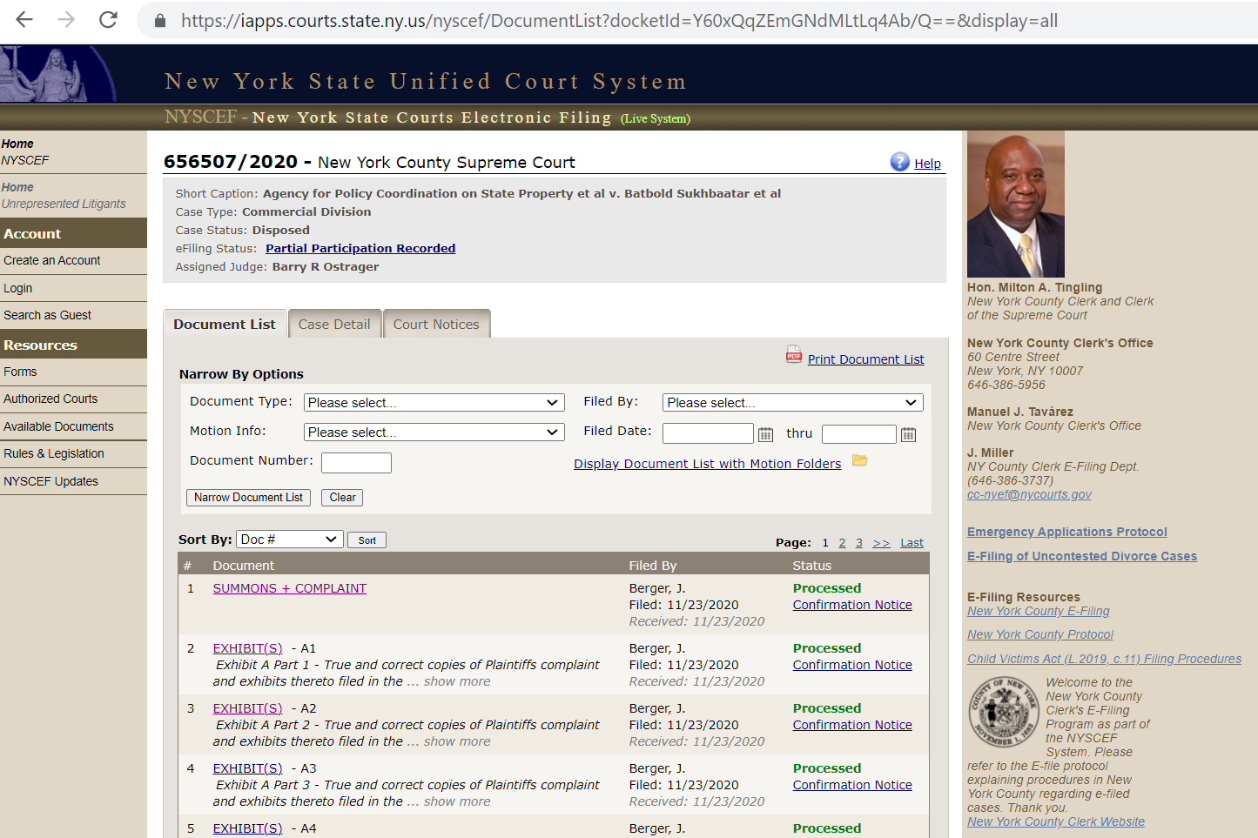Open the Motion Info dropdown

click(434, 432)
